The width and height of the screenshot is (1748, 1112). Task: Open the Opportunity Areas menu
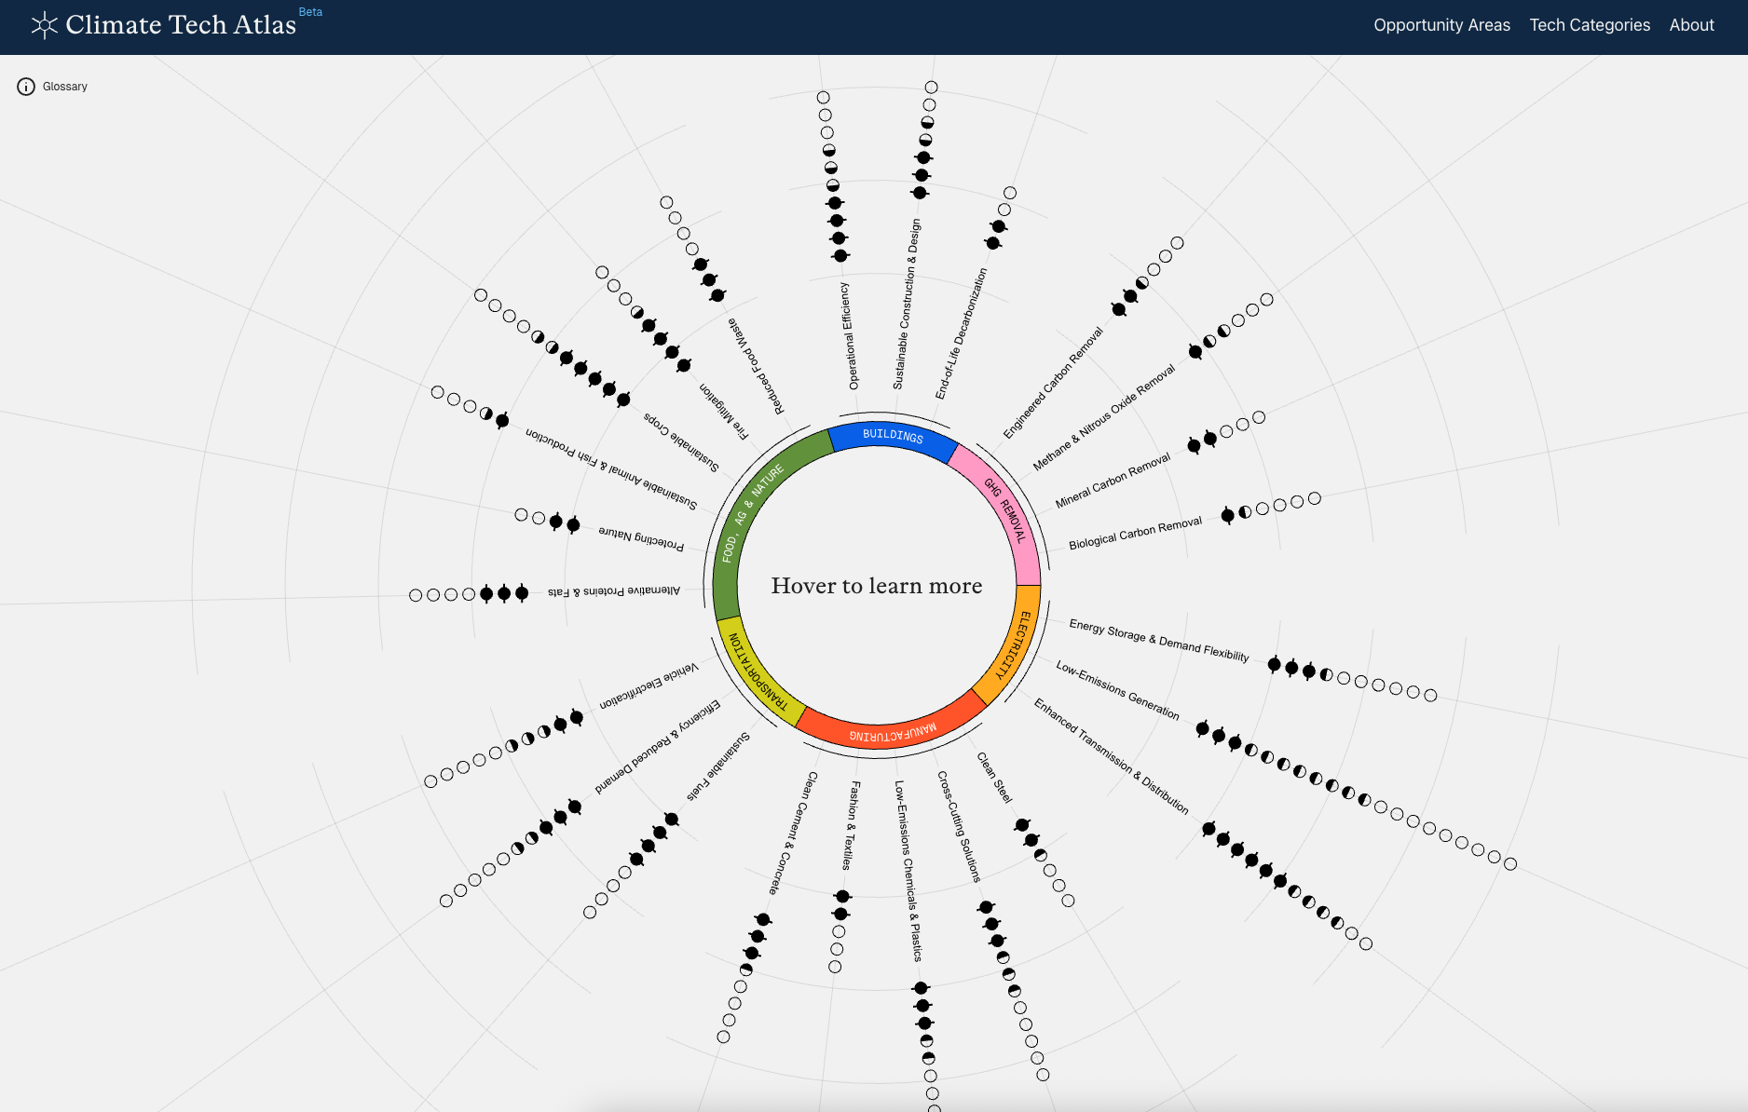(1441, 25)
